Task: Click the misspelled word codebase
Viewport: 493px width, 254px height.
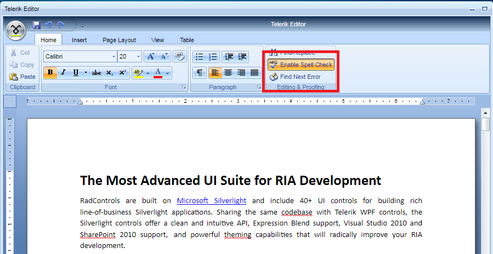Action: click(297, 212)
